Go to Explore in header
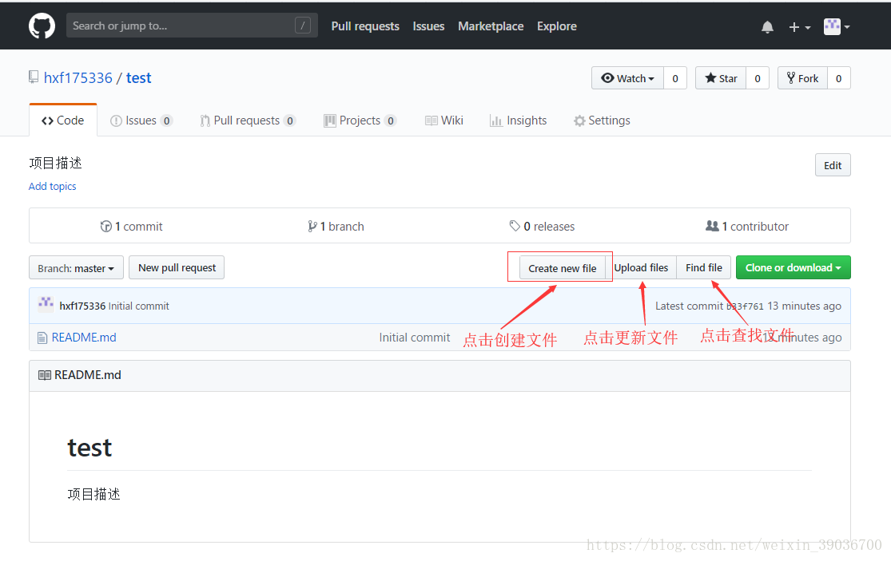Image resolution: width=891 pixels, height=561 pixels. click(557, 26)
